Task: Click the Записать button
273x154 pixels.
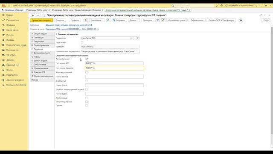Action: click(60, 20)
